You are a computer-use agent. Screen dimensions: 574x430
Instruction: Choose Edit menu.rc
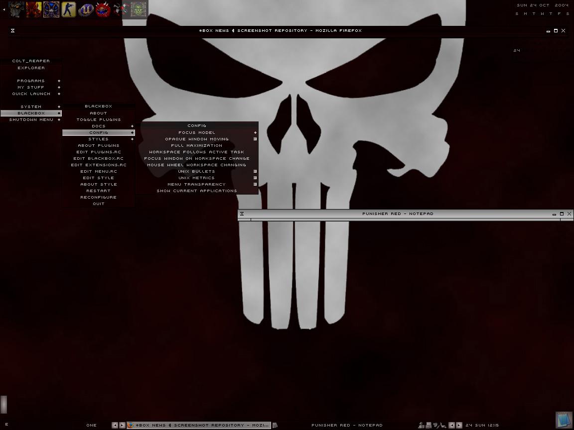coord(99,172)
